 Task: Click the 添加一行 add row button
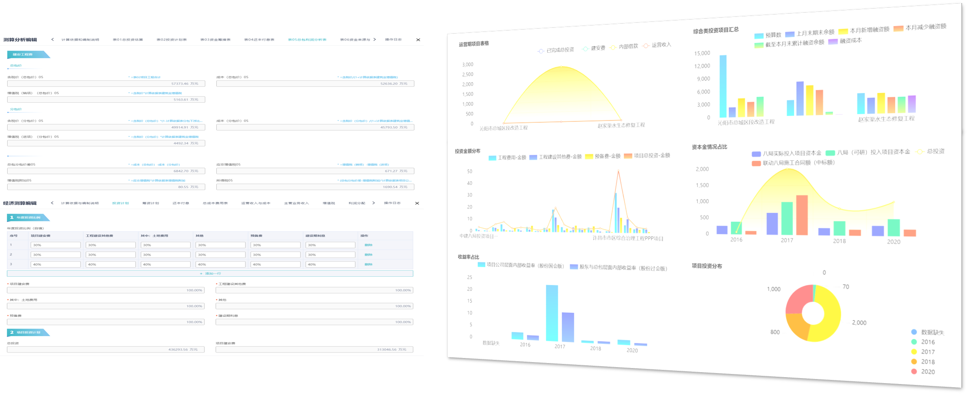click(210, 274)
